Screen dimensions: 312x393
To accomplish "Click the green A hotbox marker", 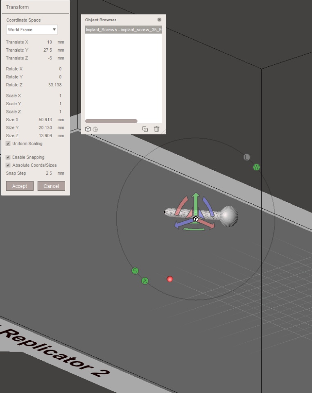I will coord(145,281).
